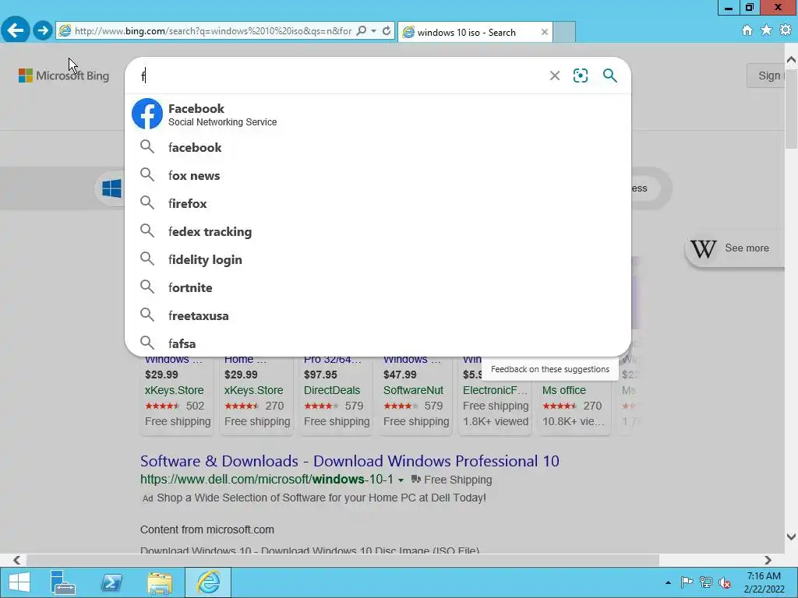Expand the address bar autocomplete dropdown arrow

[x=373, y=31]
